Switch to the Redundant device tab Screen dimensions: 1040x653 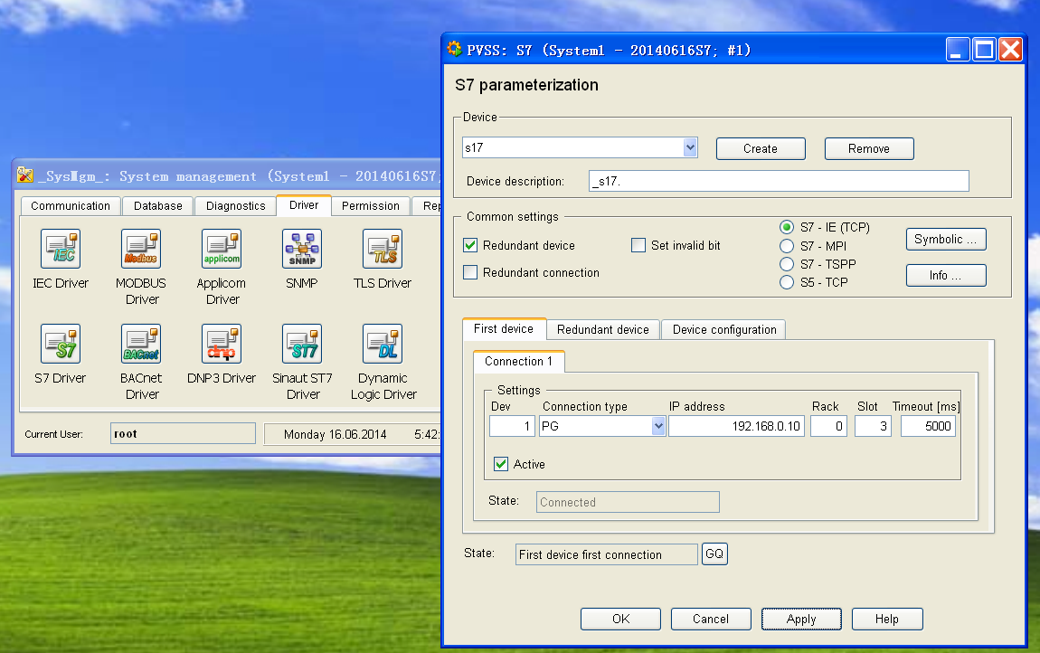[603, 330]
